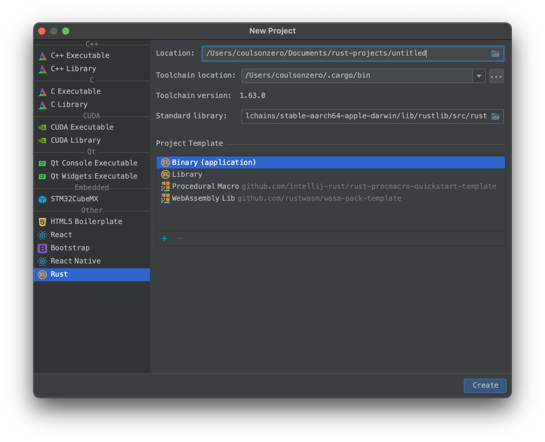Select Binary (application) template

[x=214, y=162]
